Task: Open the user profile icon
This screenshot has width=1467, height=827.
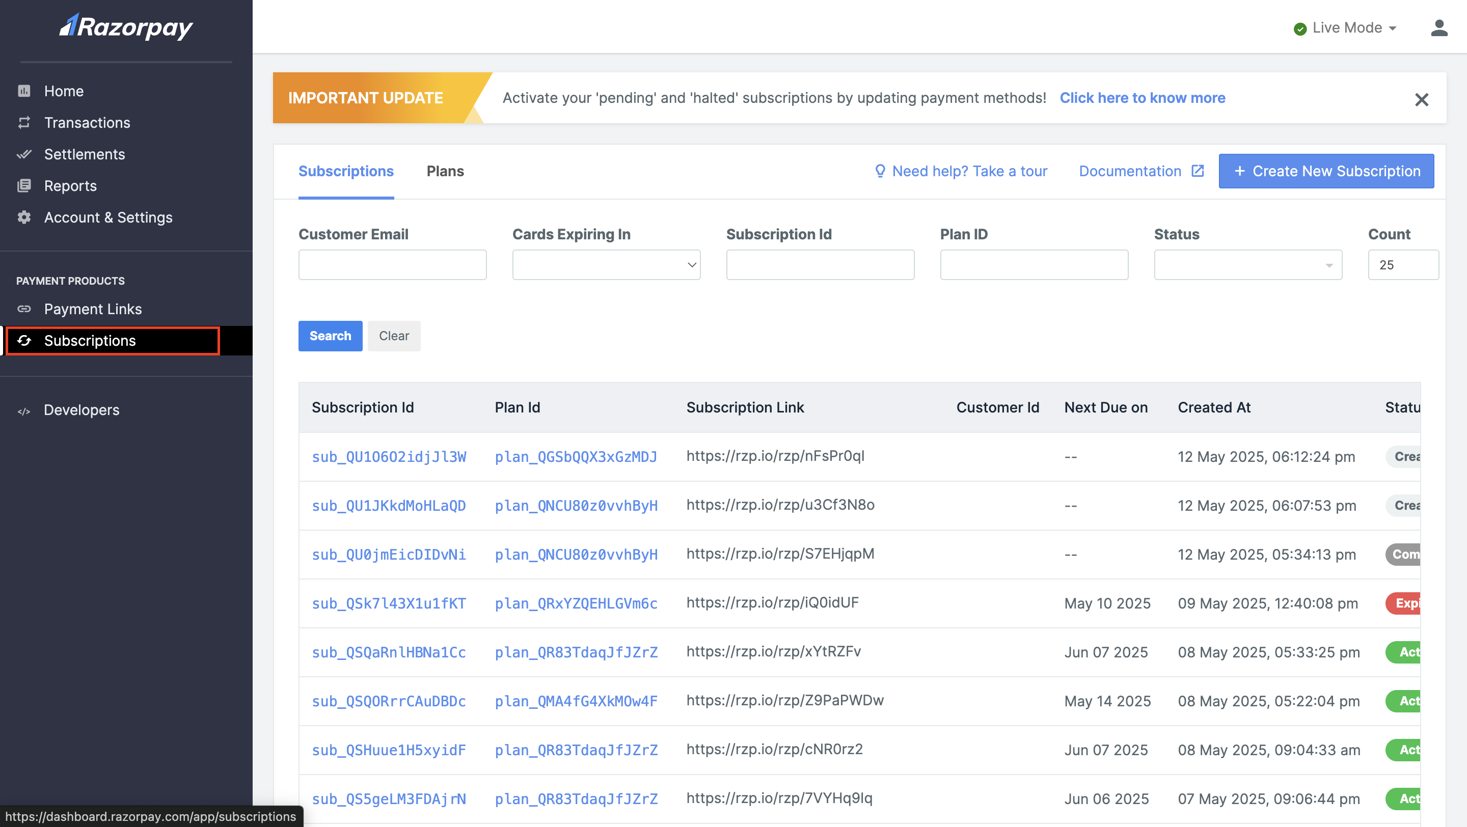Action: pos(1439,28)
